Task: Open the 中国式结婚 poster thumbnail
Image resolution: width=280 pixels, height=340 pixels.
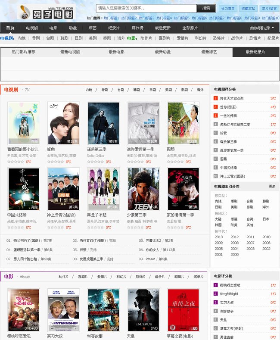Action: pos(24,189)
